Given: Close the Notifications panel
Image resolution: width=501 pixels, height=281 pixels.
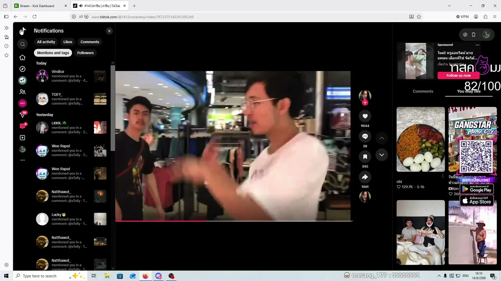Looking at the screenshot, I should 109,31.
